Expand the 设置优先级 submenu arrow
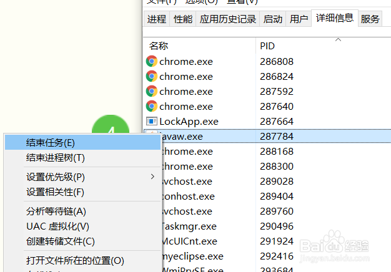 tap(152, 177)
